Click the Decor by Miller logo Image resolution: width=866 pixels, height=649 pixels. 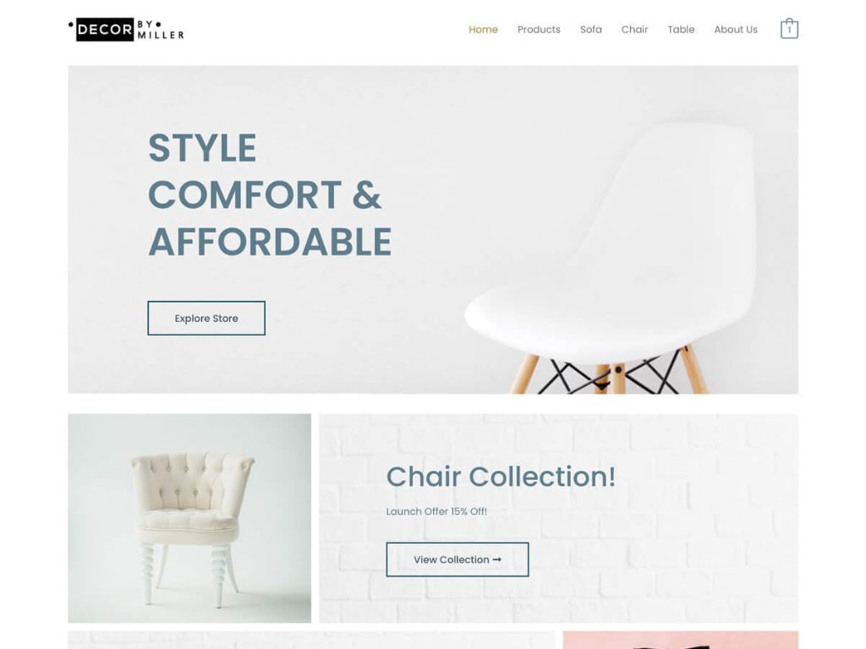126,30
